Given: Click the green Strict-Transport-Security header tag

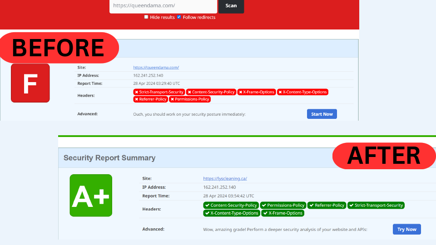Looking at the screenshot, I should click(x=376, y=205).
